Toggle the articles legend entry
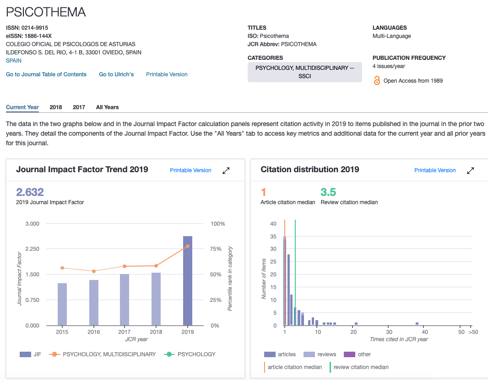Viewport: 488px width, 380px height. (280, 354)
